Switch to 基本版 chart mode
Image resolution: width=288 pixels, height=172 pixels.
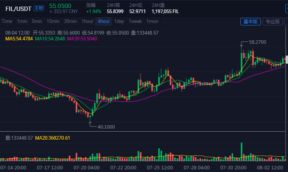[x=250, y=21]
